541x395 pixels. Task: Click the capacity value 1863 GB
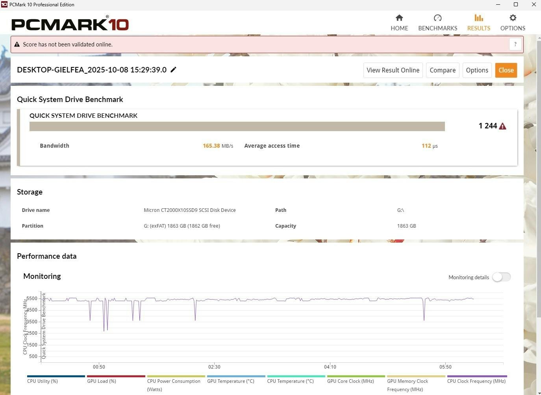406,226
